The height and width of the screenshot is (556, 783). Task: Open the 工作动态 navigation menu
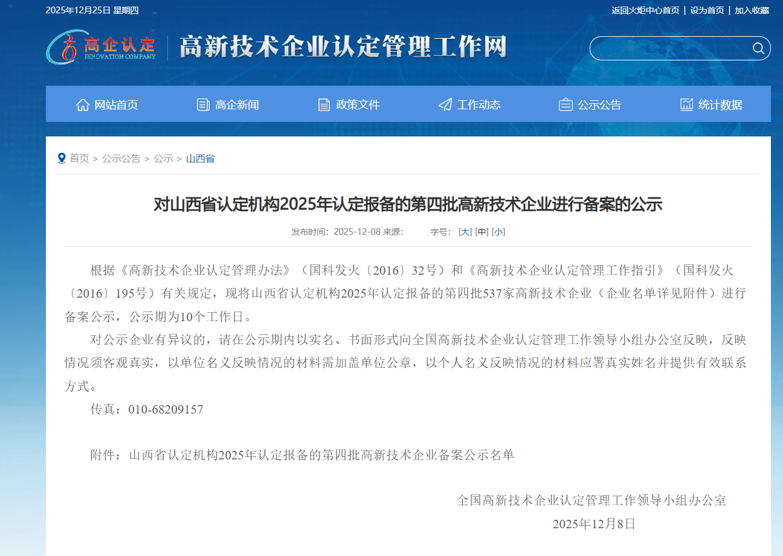pos(478,104)
